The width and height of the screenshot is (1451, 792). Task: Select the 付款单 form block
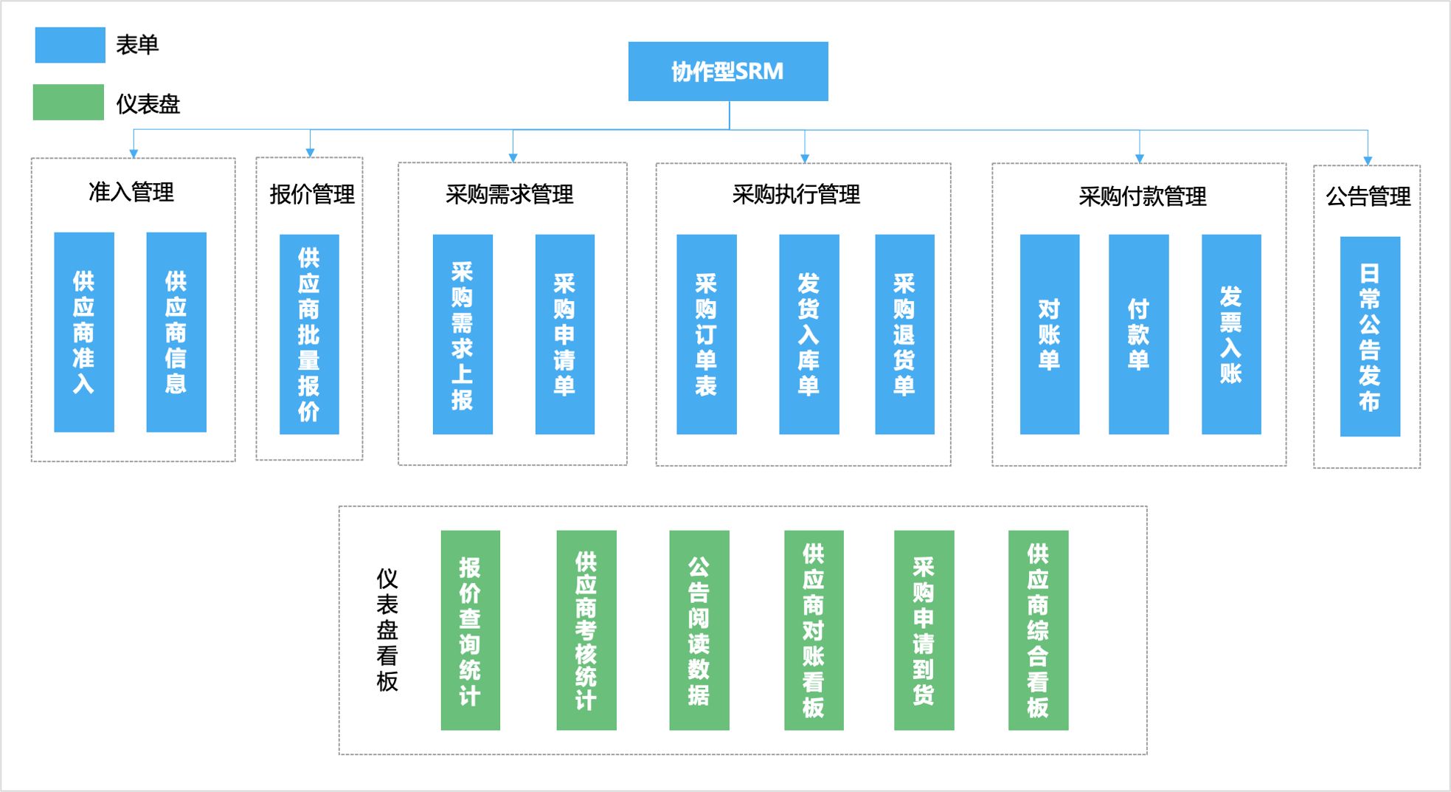click(1139, 334)
